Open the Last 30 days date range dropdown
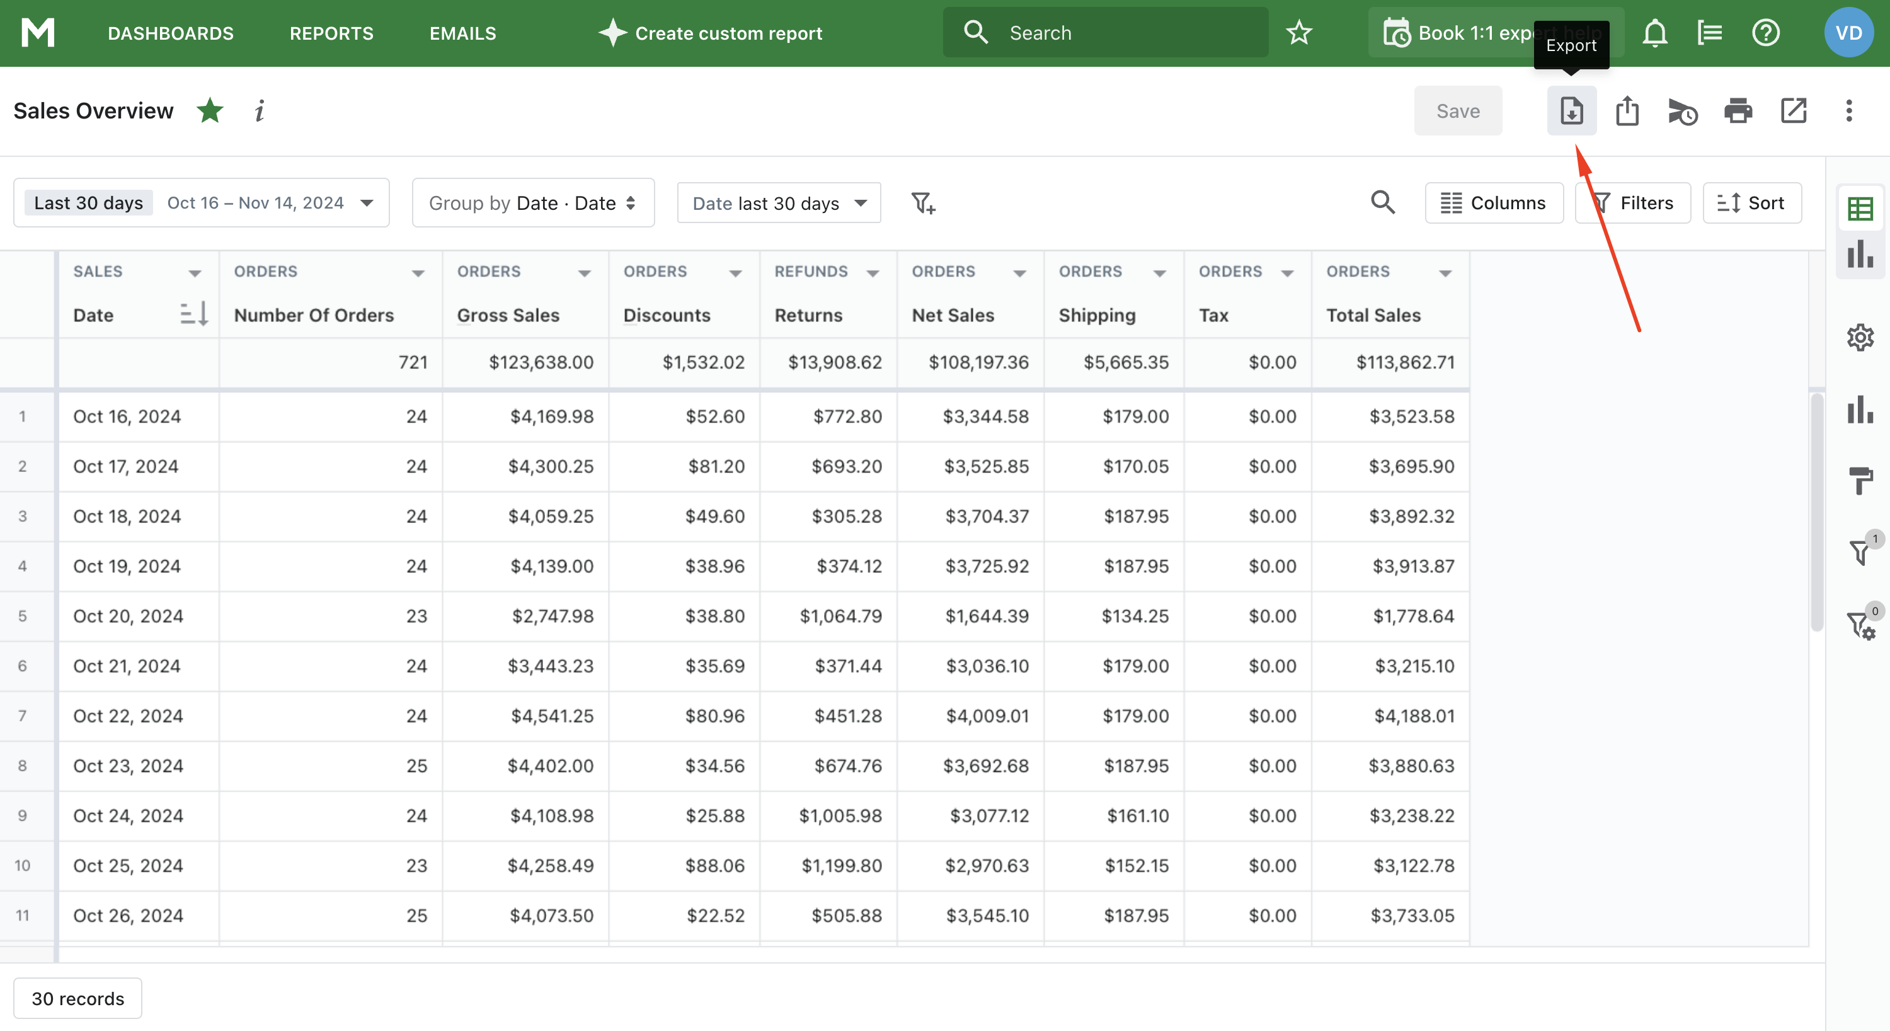1890x1031 pixels. 201,202
